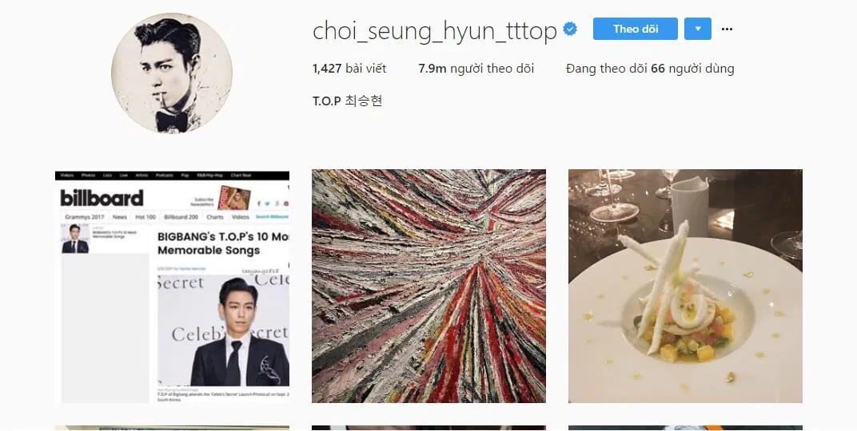The image size is (857, 431).
Task: Click the Facebook icon in Billboard post
Action: 258,204
